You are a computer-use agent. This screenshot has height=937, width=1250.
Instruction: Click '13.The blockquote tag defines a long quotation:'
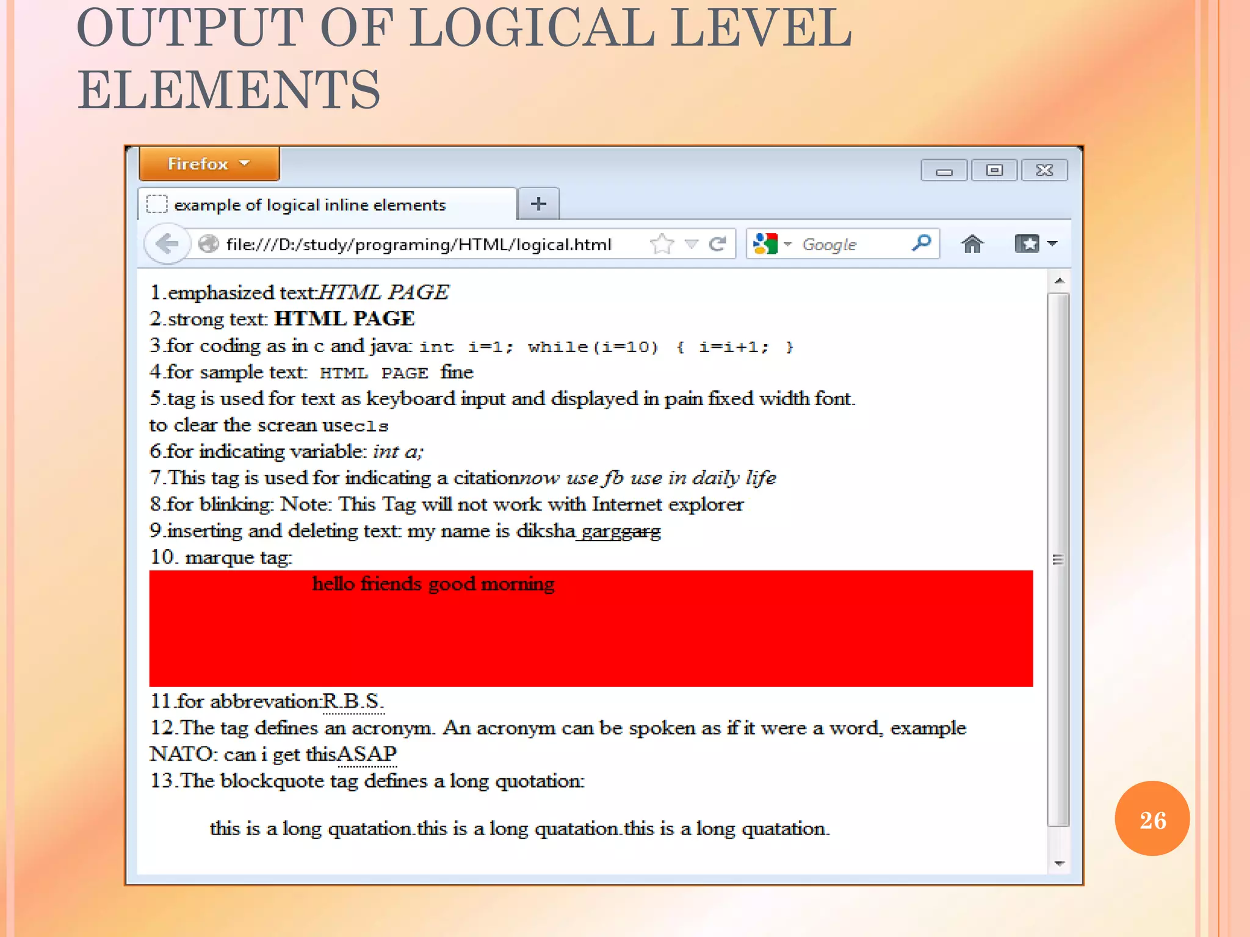click(367, 781)
